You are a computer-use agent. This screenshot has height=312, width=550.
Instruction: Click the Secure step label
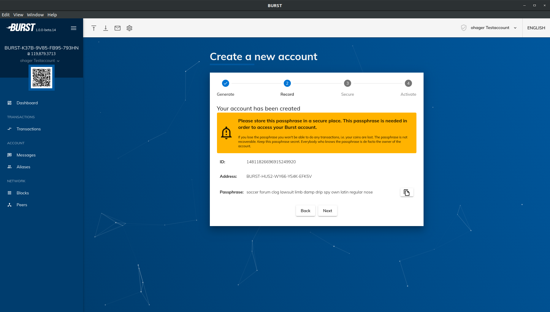pyautogui.click(x=348, y=94)
